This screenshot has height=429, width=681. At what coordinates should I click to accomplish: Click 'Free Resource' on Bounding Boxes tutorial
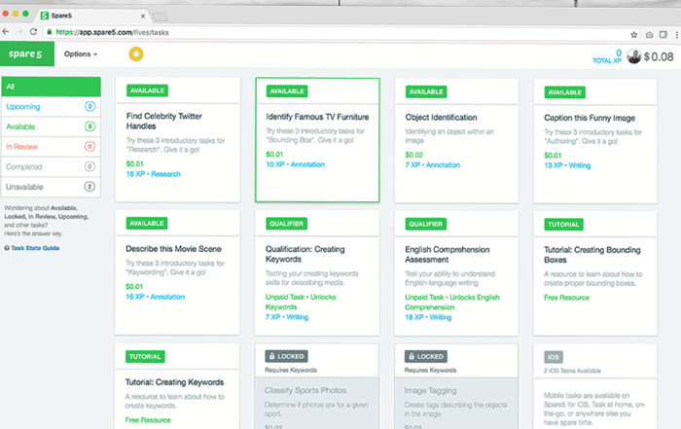coord(566,298)
